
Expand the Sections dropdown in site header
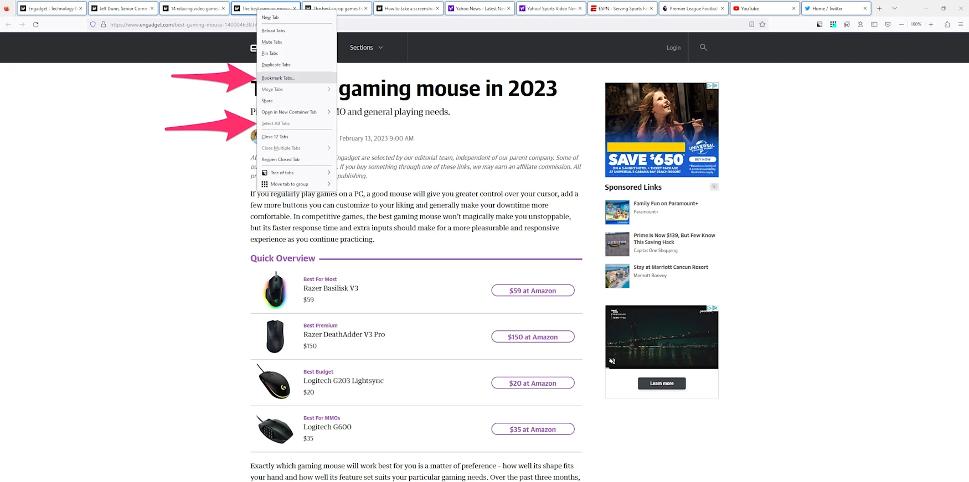click(x=366, y=48)
